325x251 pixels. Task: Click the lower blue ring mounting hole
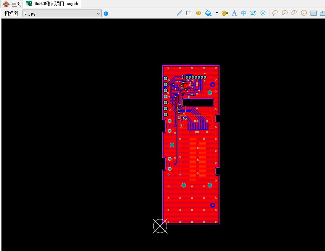point(213,205)
